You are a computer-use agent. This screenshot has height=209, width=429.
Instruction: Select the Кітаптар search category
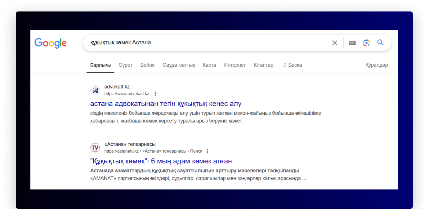pos(263,65)
